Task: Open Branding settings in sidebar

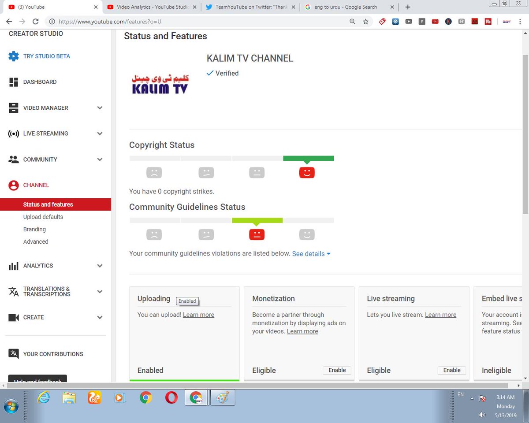Action: click(34, 229)
